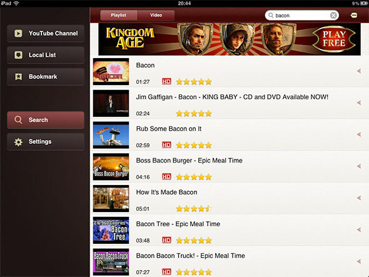Image resolution: width=369 pixels, height=277 pixels.
Task: Open the Jim Gaffigan video thumbnail
Action: click(111, 103)
